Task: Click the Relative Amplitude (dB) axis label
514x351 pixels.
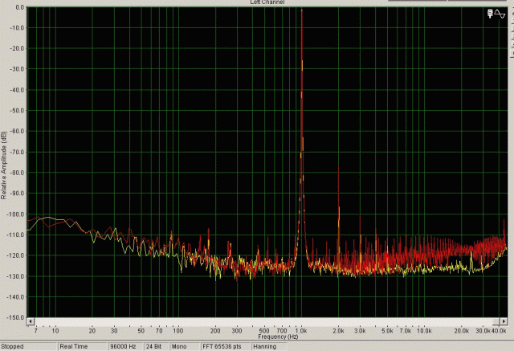Action: pos(4,165)
